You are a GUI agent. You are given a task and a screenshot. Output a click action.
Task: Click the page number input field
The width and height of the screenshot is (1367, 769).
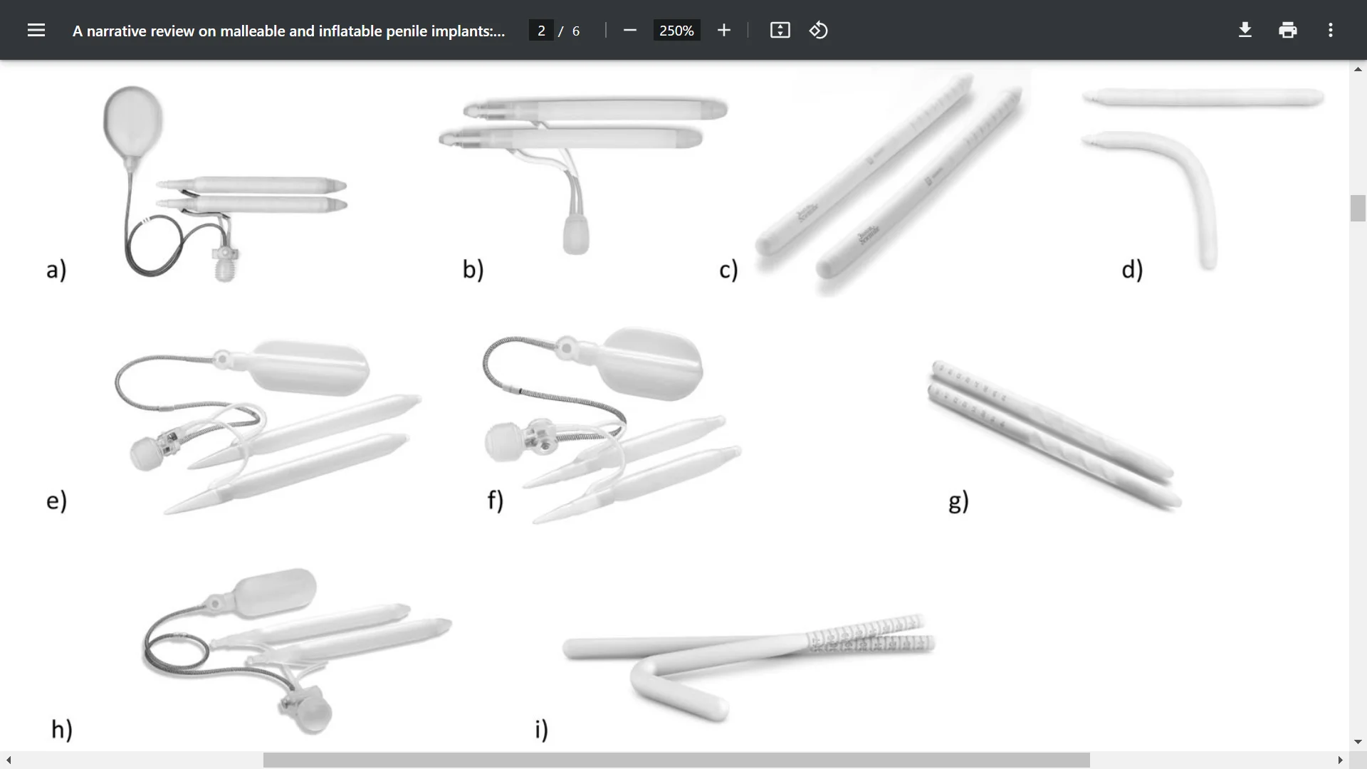[542, 30]
